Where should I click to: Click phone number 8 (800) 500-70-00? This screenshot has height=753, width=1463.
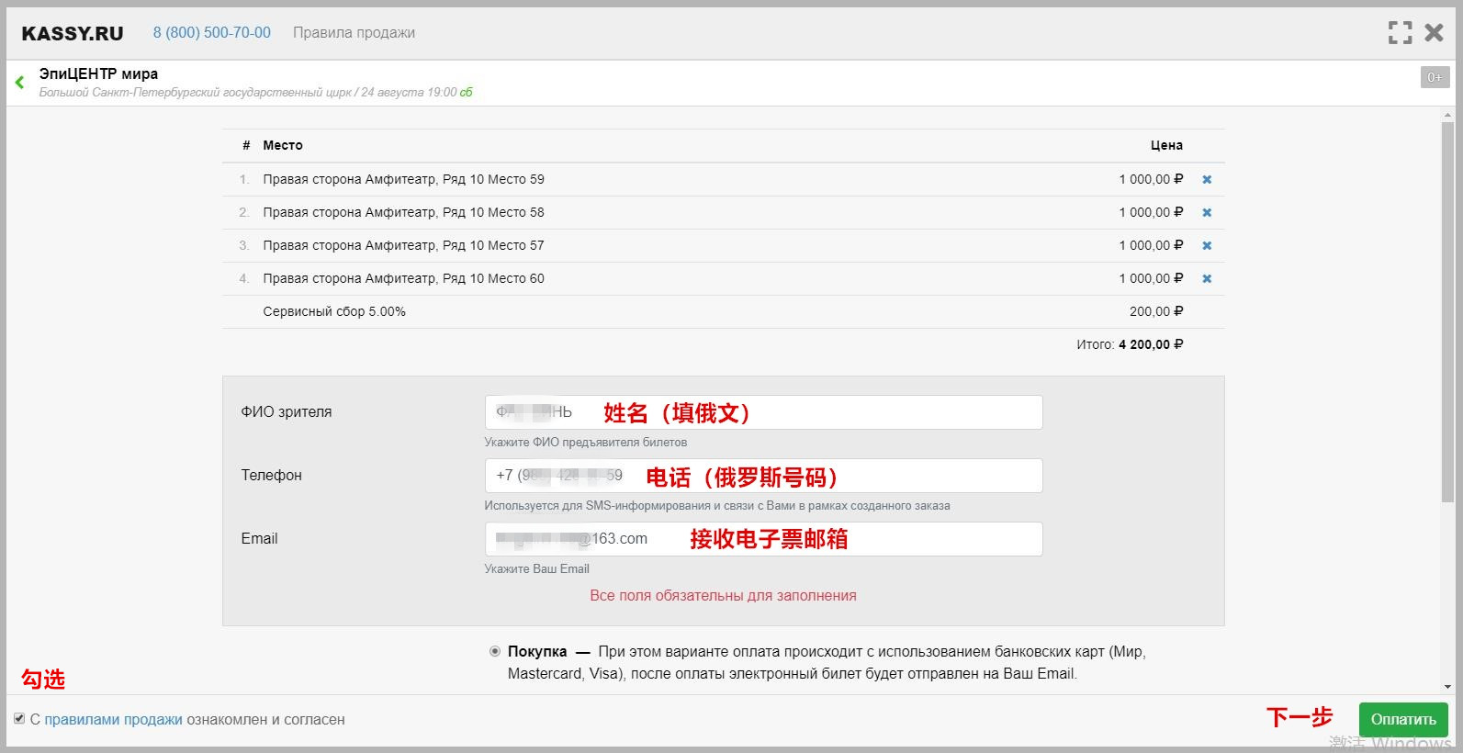click(x=212, y=33)
